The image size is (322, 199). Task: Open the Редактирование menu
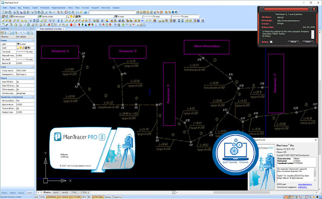pyautogui.click(x=58, y=8)
